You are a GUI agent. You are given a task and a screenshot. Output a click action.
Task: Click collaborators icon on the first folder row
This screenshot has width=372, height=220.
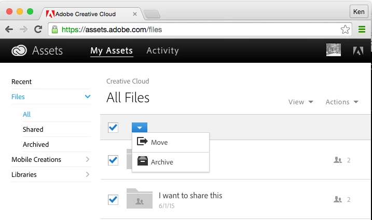[x=338, y=160]
